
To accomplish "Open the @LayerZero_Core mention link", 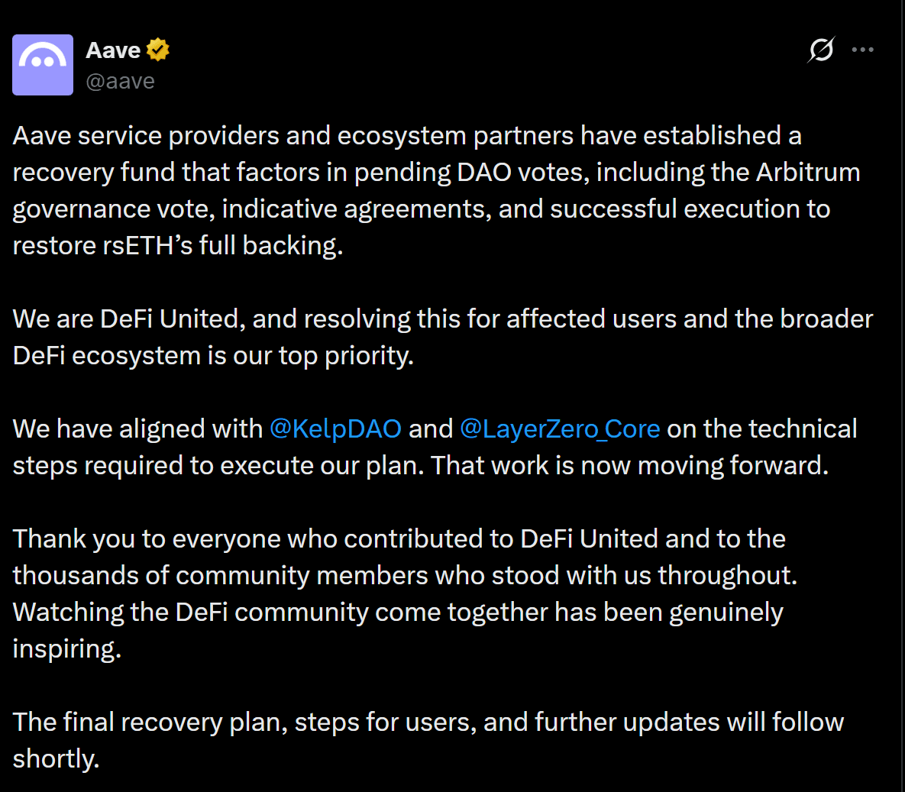I will pyautogui.click(x=560, y=429).
